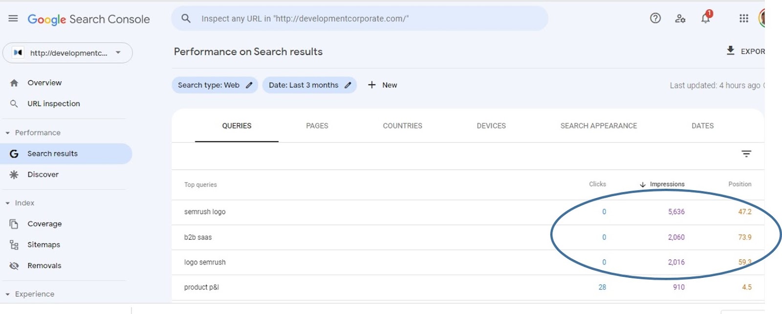This screenshot has height=314, width=782.
Task: Open the hamburger main menu
Action: click(13, 19)
